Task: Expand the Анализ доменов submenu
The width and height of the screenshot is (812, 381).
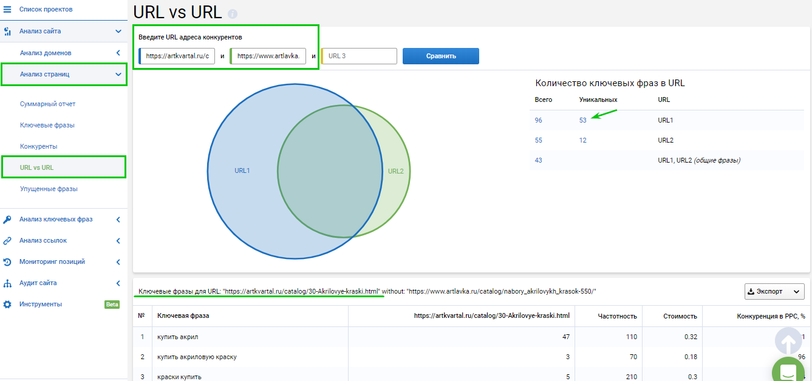Action: 118,53
